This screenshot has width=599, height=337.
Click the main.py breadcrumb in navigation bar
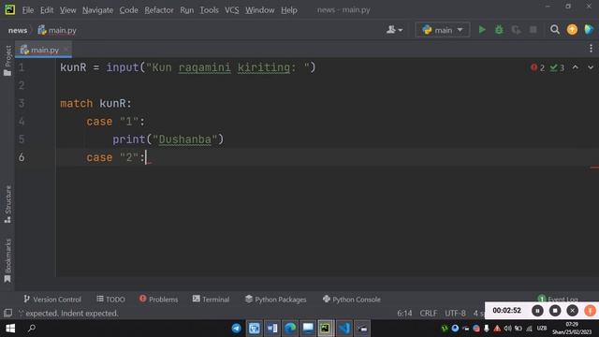tap(57, 30)
